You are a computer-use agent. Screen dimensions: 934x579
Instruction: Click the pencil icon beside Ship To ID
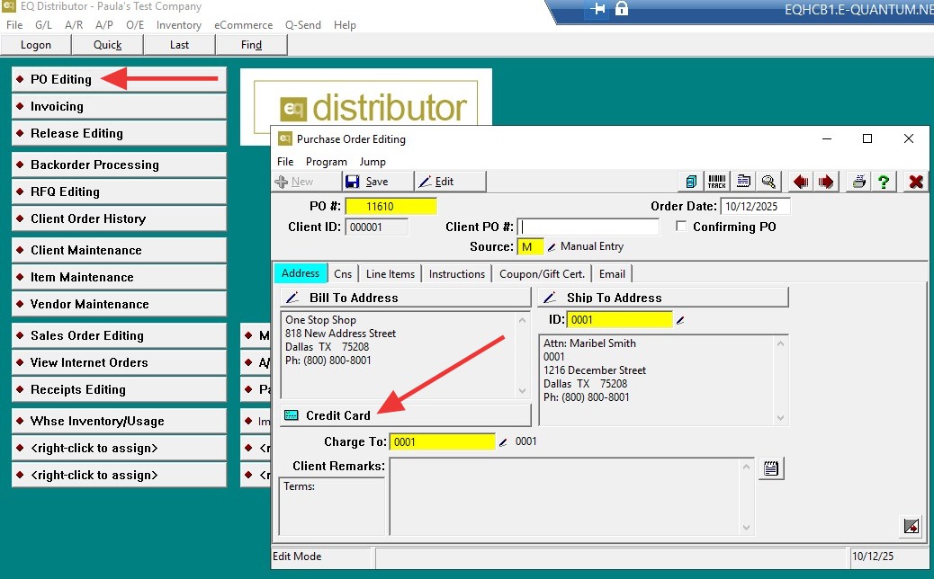click(680, 320)
